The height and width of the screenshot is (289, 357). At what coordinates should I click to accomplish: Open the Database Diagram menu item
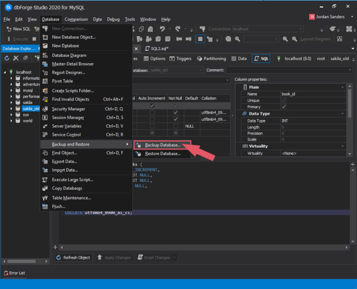(69, 55)
